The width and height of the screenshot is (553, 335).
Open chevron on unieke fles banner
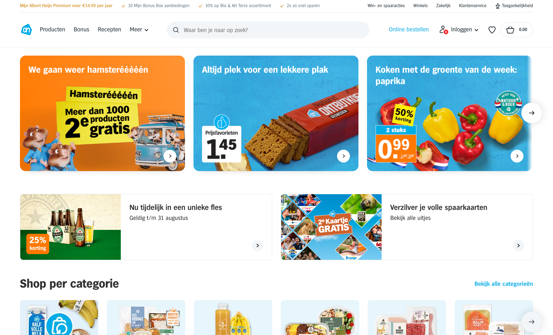point(258,246)
